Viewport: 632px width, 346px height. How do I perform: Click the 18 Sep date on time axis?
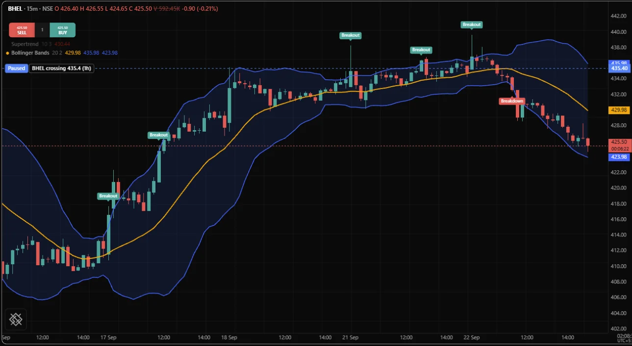[x=229, y=338]
